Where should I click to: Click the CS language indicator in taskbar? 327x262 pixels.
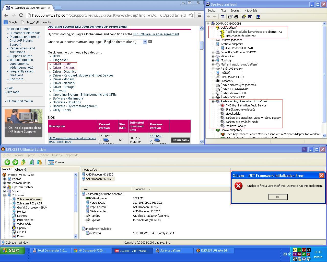[285, 254]
